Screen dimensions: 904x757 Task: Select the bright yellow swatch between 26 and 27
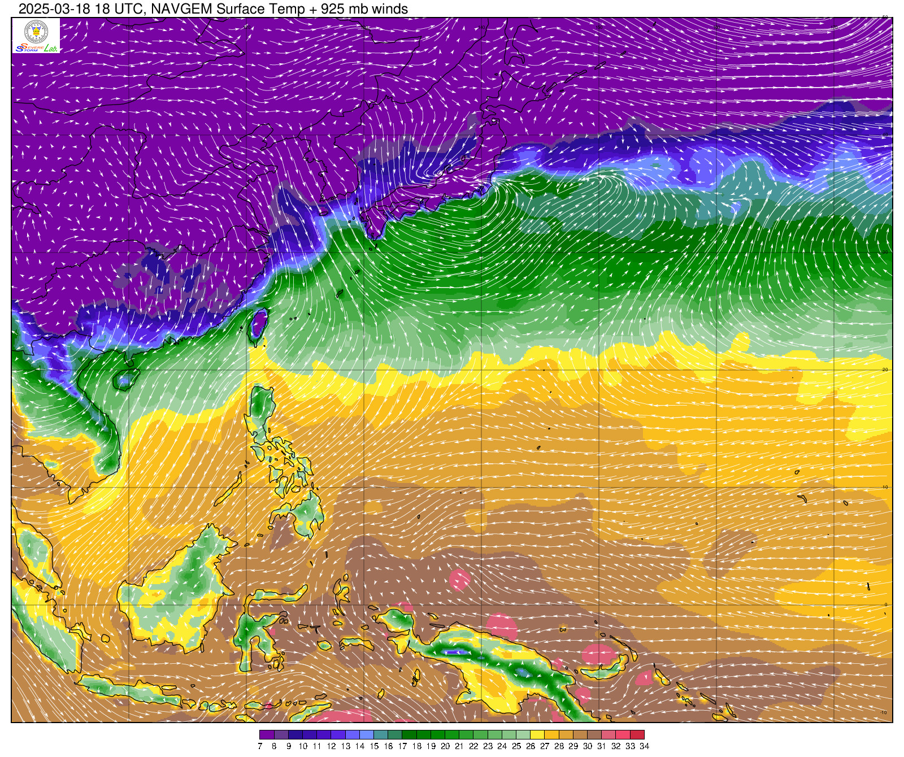(537, 734)
